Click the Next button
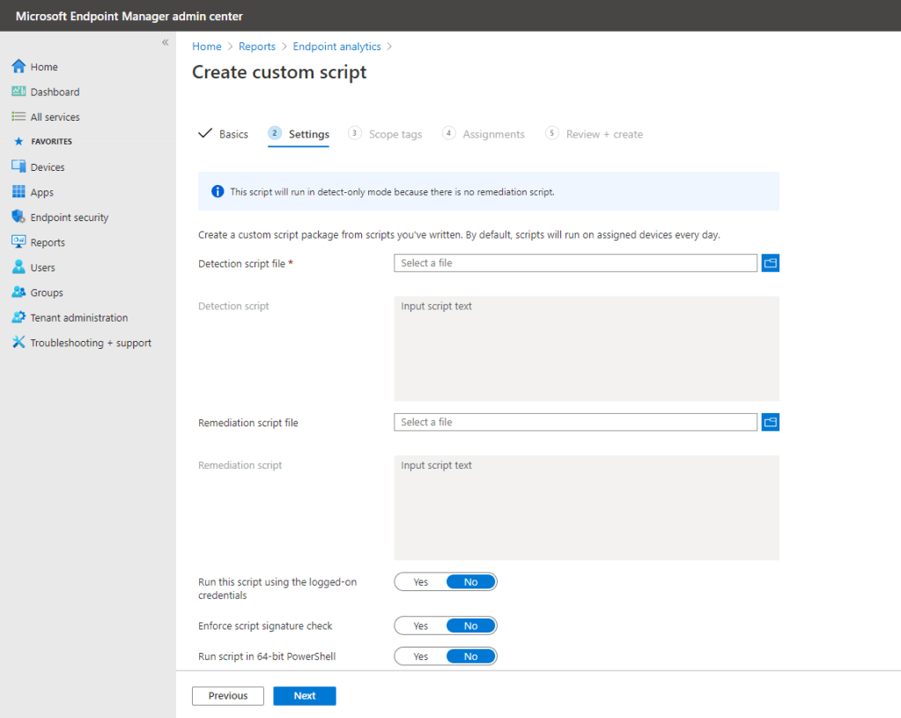The image size is (901, 718). click(x=304, y=696)
